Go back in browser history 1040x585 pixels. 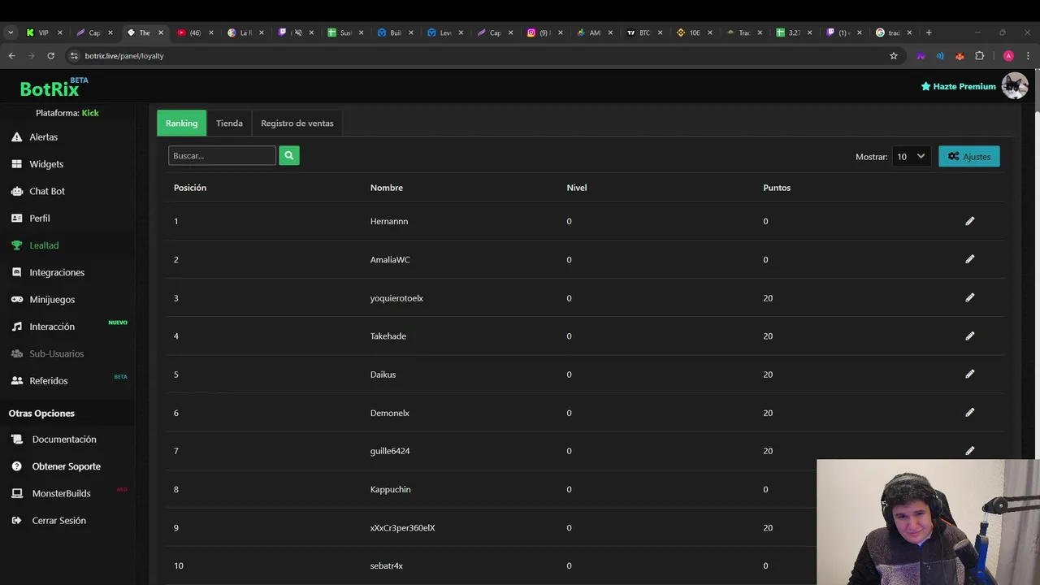coord(11,56)
